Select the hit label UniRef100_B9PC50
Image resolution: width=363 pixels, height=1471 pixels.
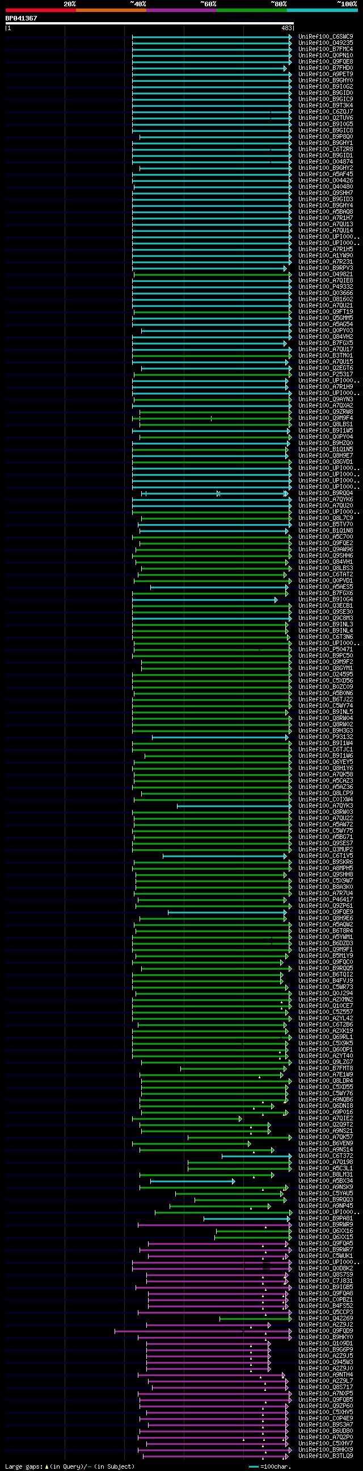point(326,656)
